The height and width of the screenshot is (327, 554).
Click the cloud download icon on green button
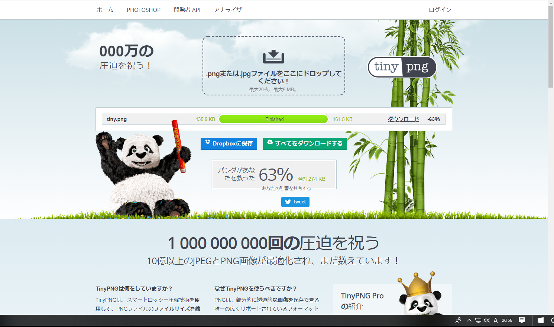pyautogui.click(x=270, y=142)
